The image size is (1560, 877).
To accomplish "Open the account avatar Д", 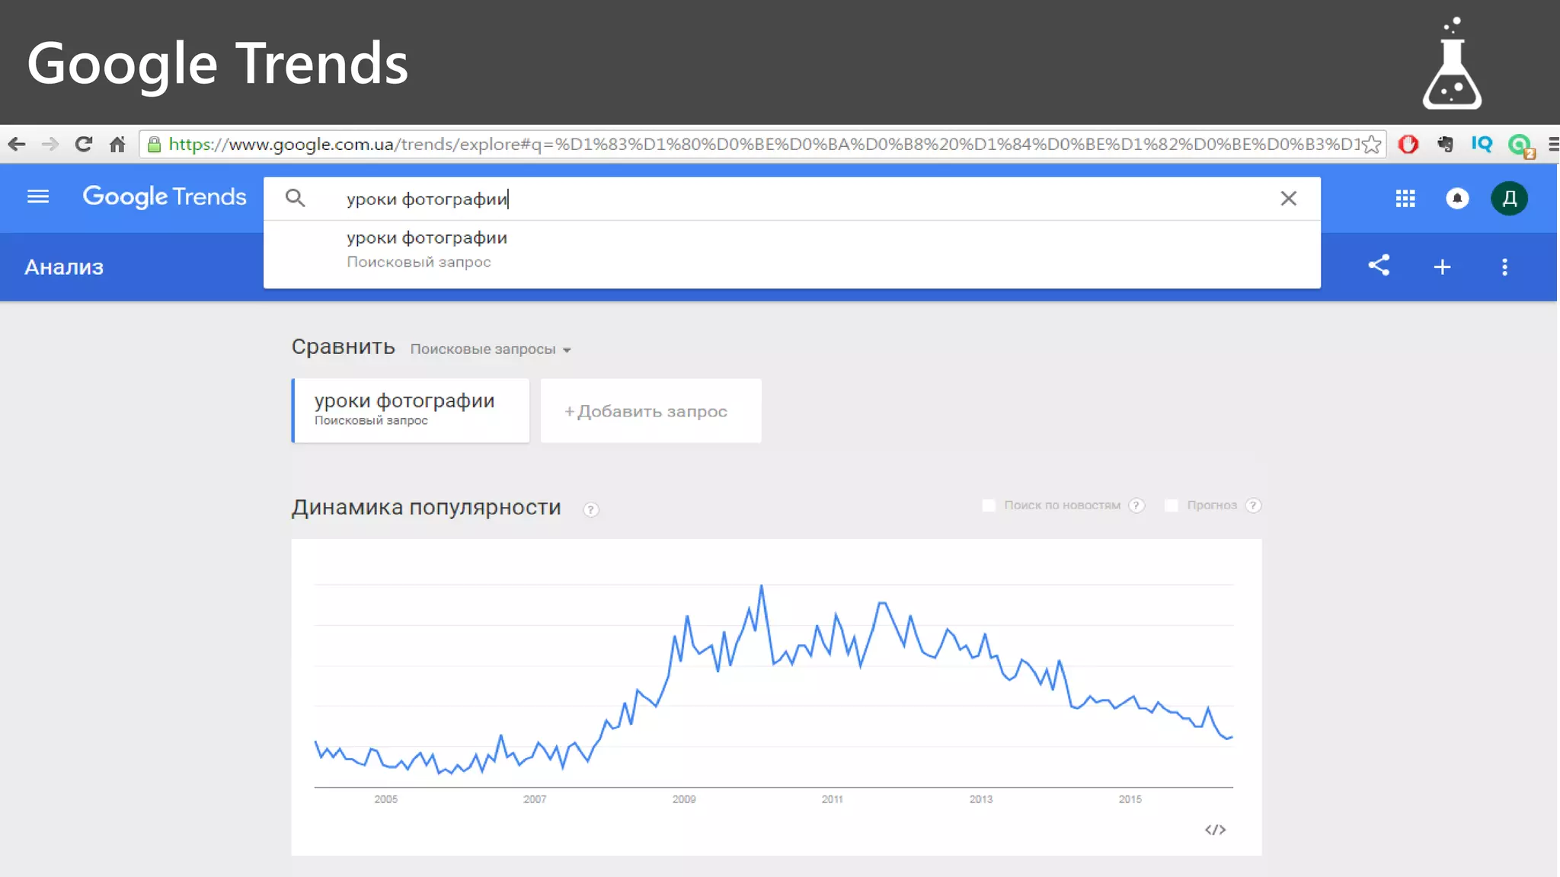I will (x=1509, y=199).
